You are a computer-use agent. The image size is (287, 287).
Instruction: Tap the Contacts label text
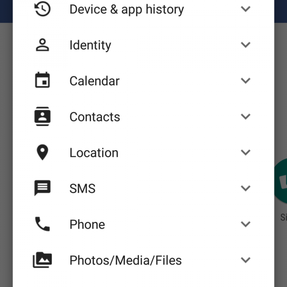95,117
